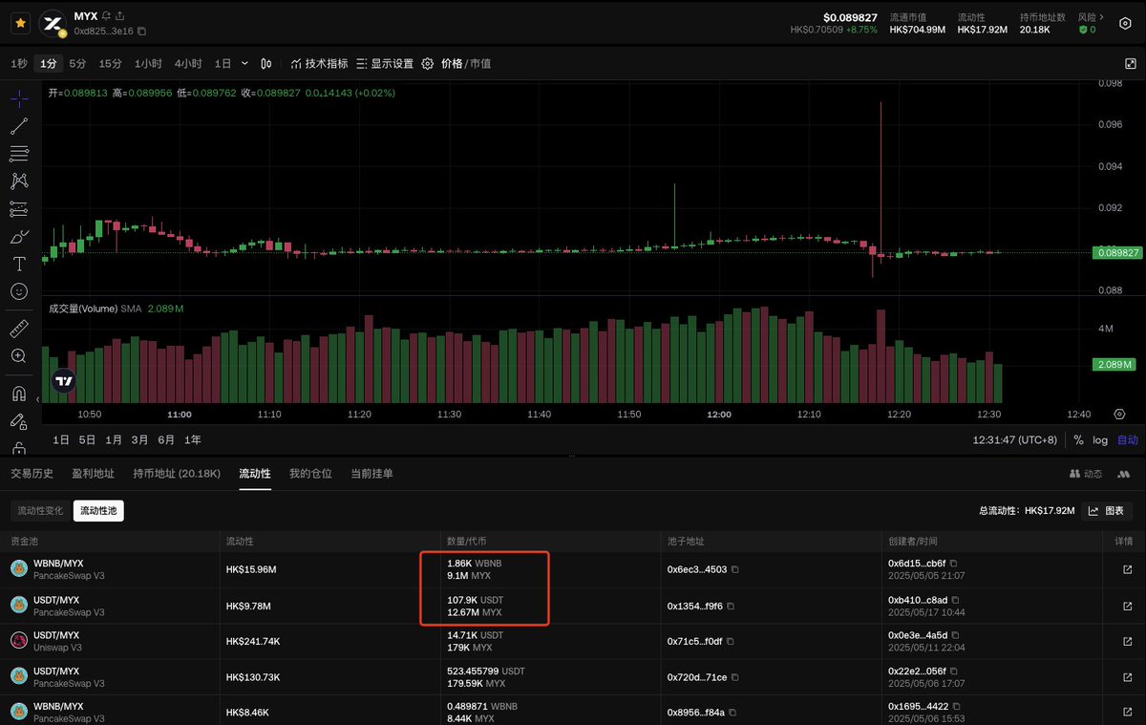Select the trend line drawing tool
1146x725 pixels.
pyautogui.click(x=19, y=126)
